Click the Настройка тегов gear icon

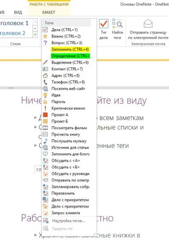(46, 220)
